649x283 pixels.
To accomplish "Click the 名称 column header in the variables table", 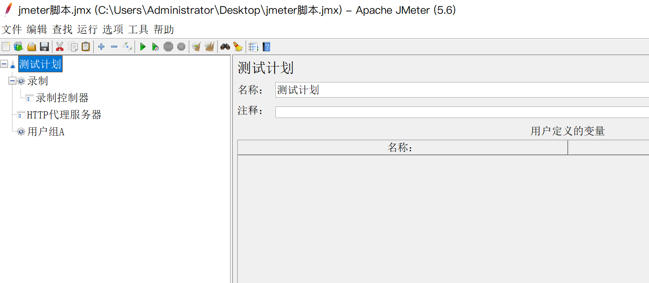I will point(402,148).
